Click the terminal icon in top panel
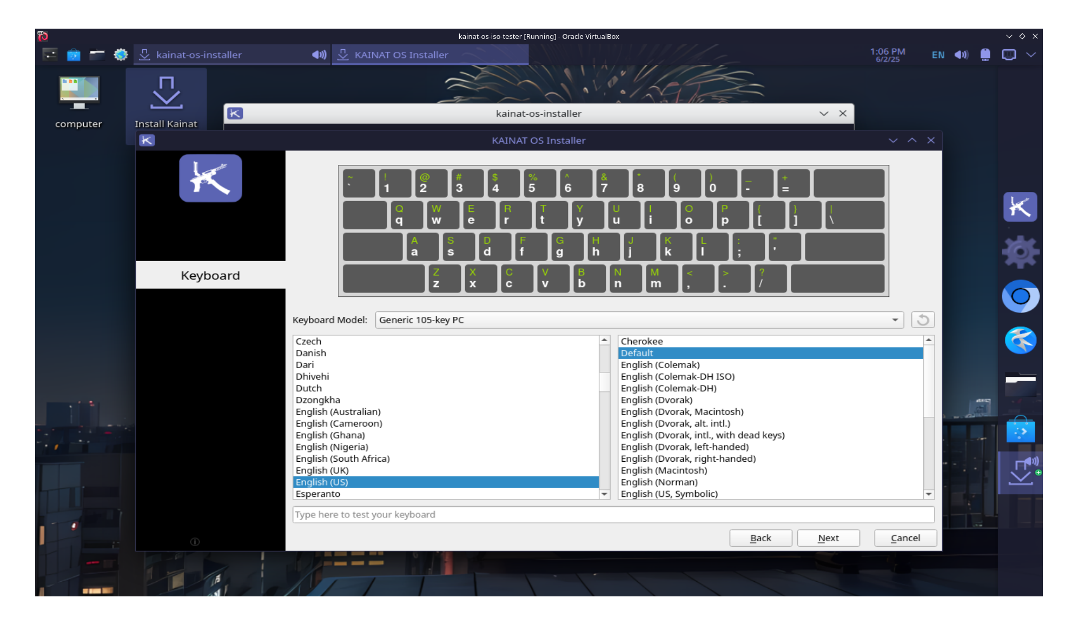This screenshot has width=1078, height=638. (50, 55)
